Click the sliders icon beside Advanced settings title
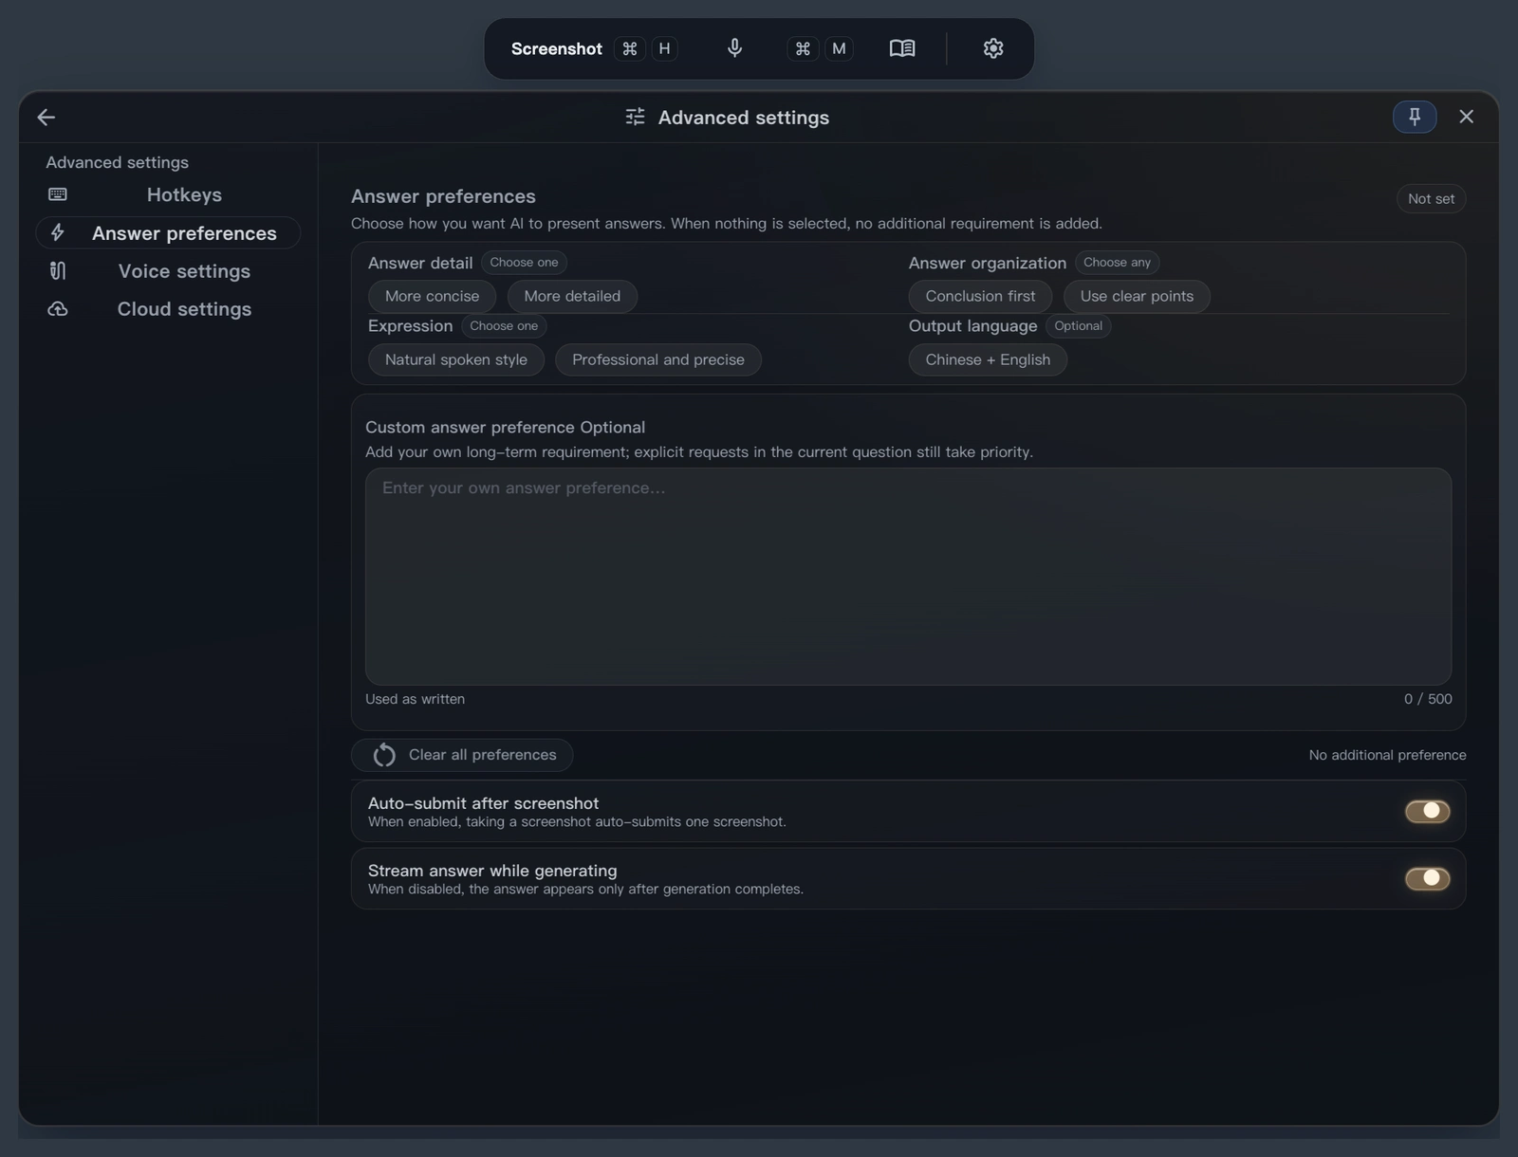The height and width of the screenshot is (1157, 1518). (636, 117)
